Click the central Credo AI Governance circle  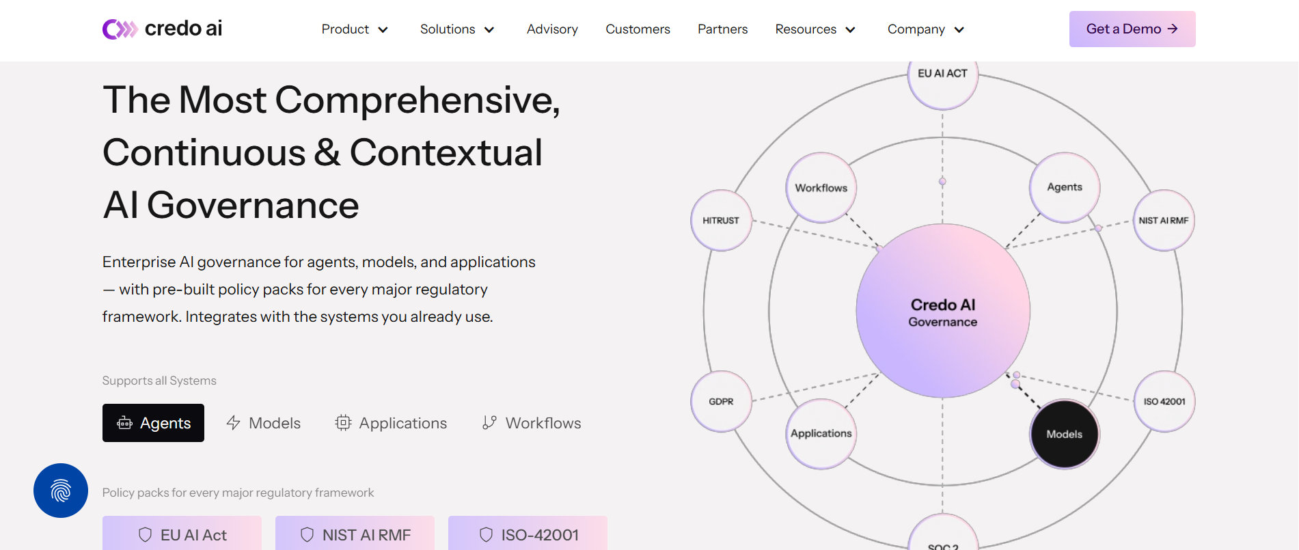943,311
